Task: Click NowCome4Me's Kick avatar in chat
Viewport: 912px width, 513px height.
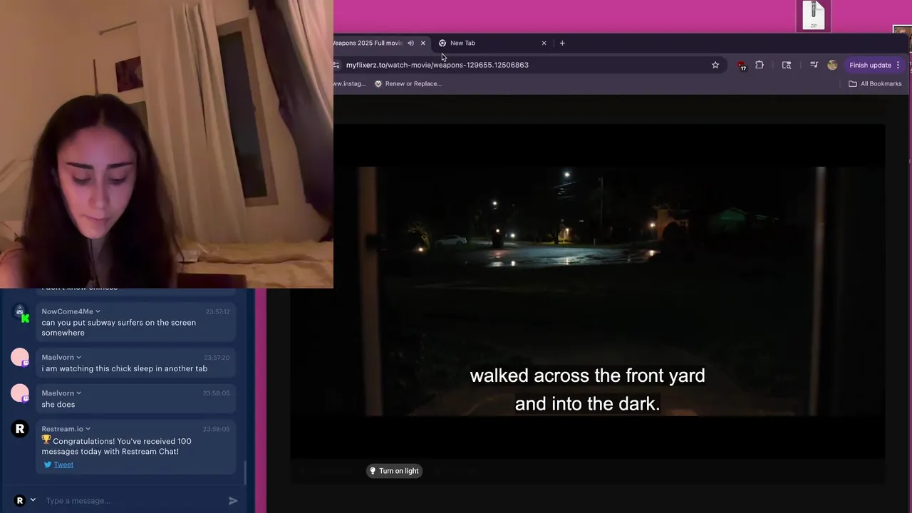Action: click(x=20, y=313)
